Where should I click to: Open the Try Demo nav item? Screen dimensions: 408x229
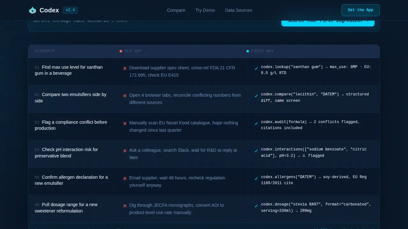point(205,10)
